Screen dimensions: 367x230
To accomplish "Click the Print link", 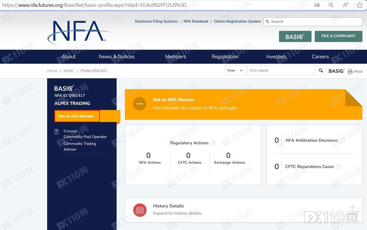I will pyautogui.click(x=358, y=72).
